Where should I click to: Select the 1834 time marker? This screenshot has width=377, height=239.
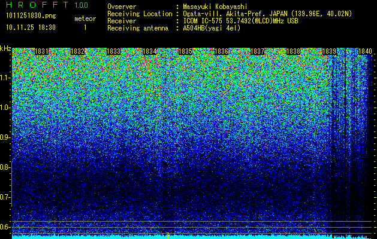150,51
